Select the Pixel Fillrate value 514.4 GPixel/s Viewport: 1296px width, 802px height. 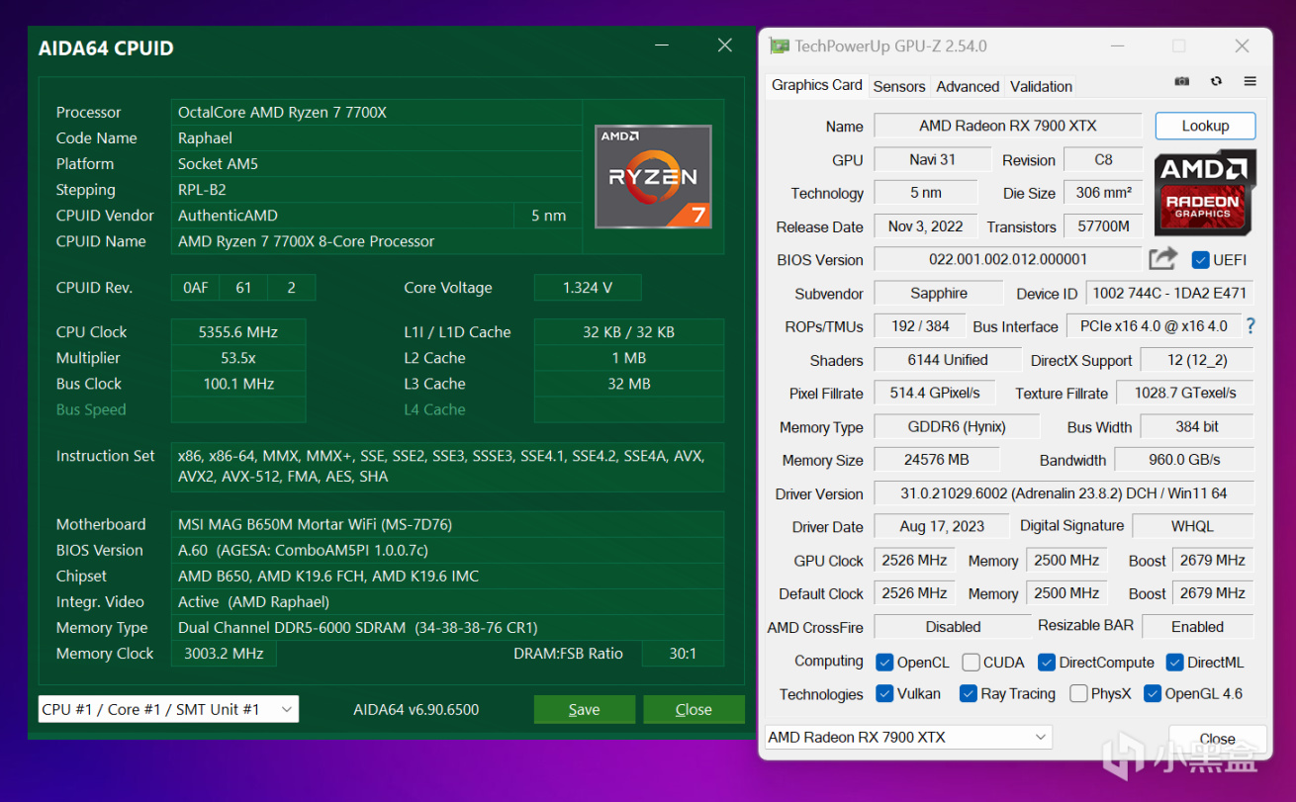pos(934,393)
